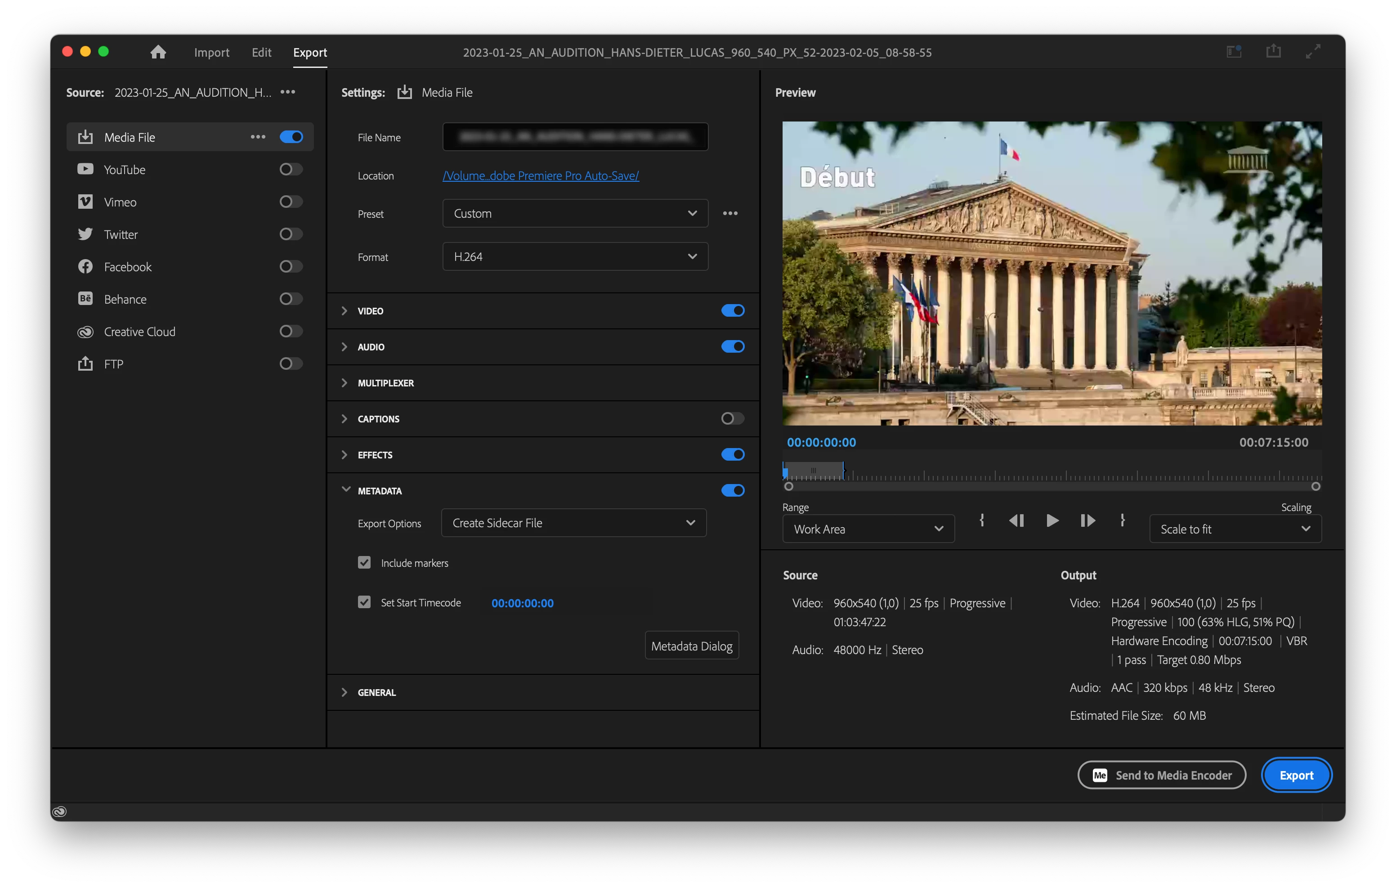The image size is (1396, 888).
Task: Turn on the Captions toggle
Action: [732, 419]
